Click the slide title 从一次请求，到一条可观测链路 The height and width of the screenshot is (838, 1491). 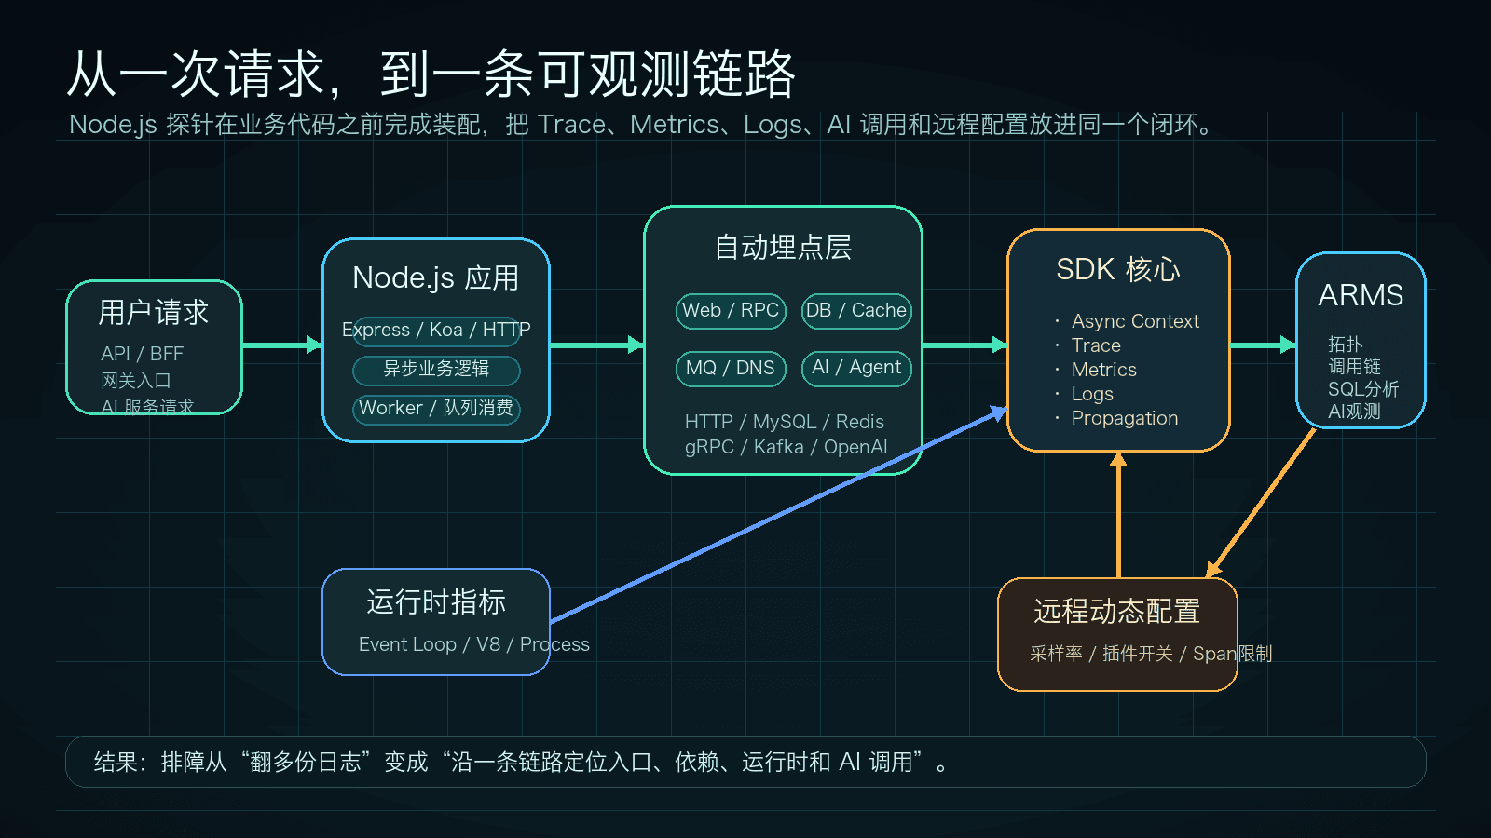(431, 74)
